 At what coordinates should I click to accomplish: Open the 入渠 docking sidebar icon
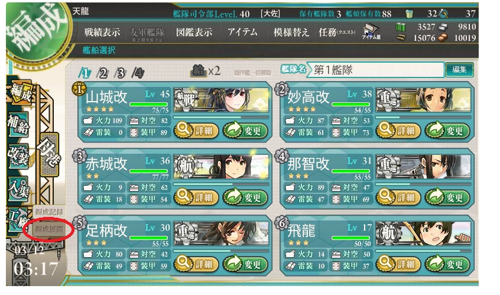(x=18, y=188)
